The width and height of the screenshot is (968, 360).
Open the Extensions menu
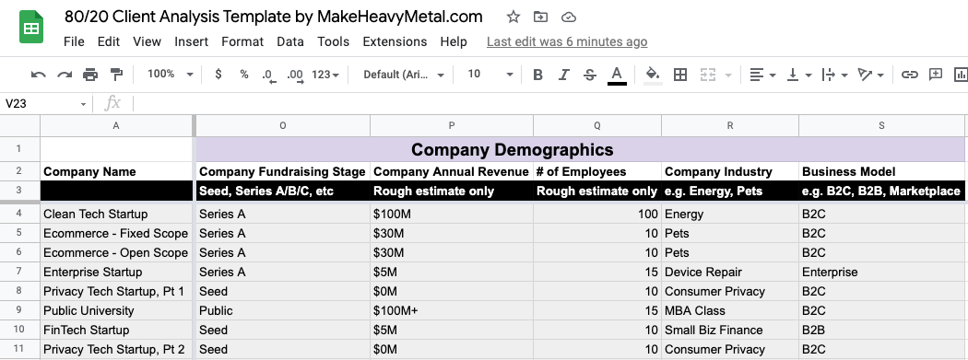[x=395, y=42]
